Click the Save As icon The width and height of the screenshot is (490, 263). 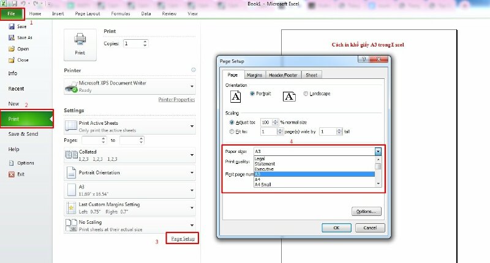click(x=12, y=37)
